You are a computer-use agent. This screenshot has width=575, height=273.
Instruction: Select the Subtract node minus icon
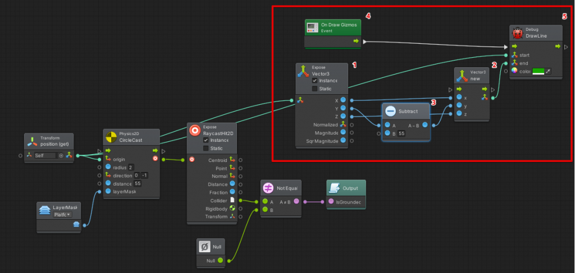[391, 111]
